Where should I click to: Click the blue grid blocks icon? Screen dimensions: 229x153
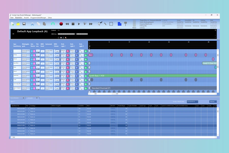[120, 24]
